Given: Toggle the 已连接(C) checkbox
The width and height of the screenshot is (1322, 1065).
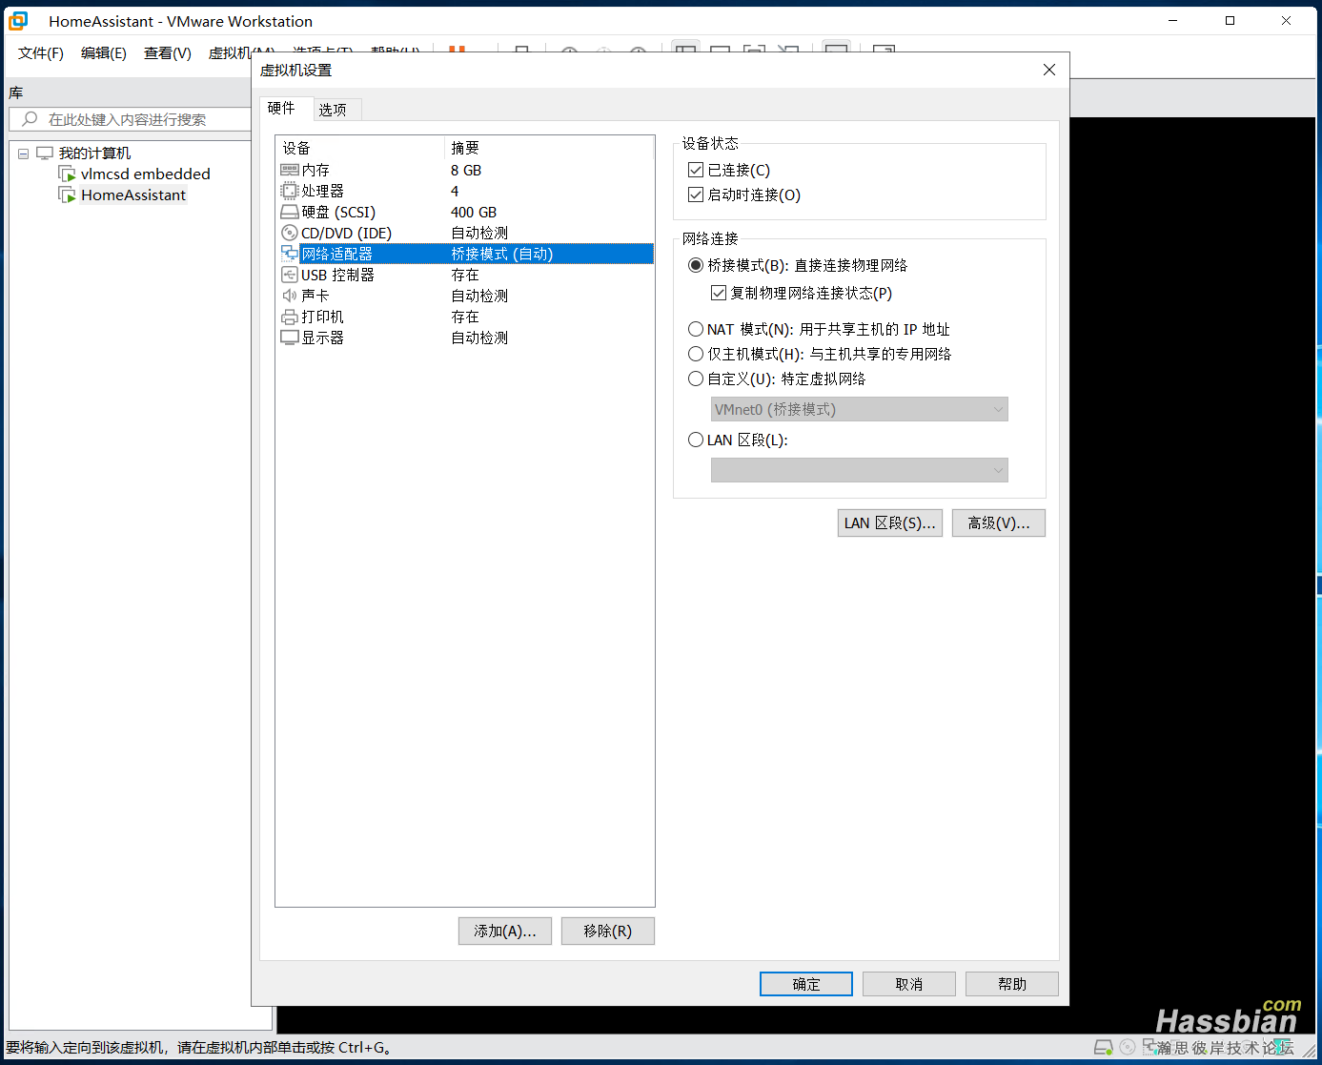Looking at the screenshot, I should point(696,170).
